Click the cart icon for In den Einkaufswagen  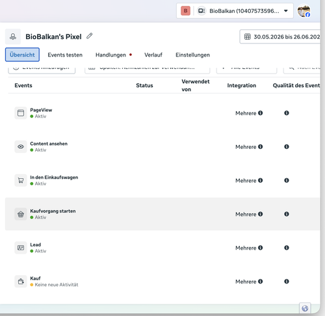click(21, 180)
